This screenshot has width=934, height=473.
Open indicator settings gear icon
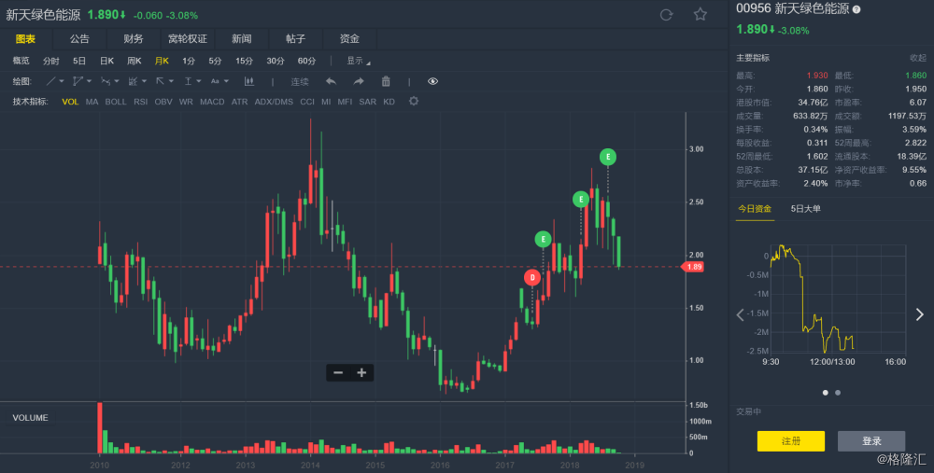(414, 101)
